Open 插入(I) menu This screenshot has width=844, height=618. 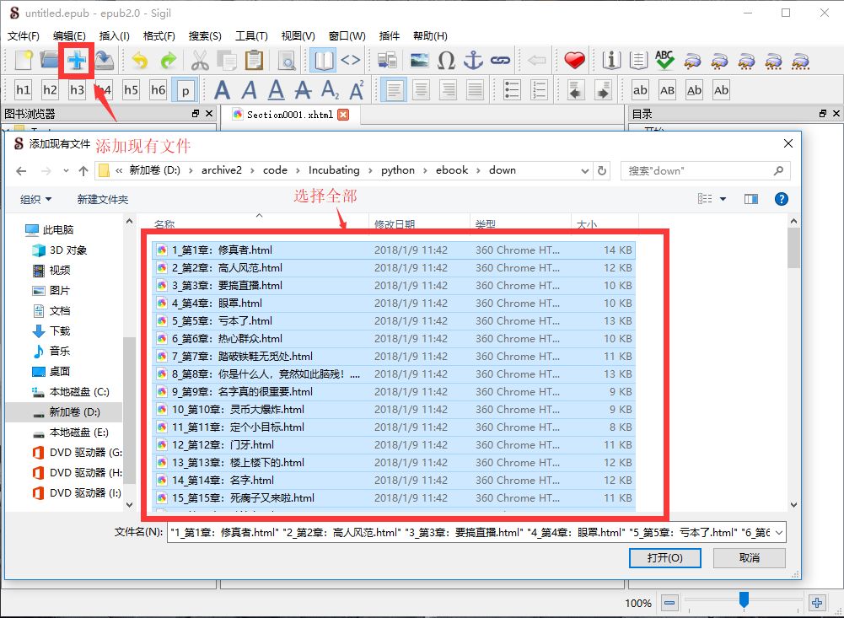point(114,36)
